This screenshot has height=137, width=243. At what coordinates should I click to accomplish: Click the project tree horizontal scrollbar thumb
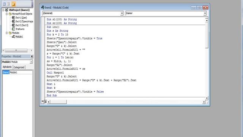click(16, 51)
